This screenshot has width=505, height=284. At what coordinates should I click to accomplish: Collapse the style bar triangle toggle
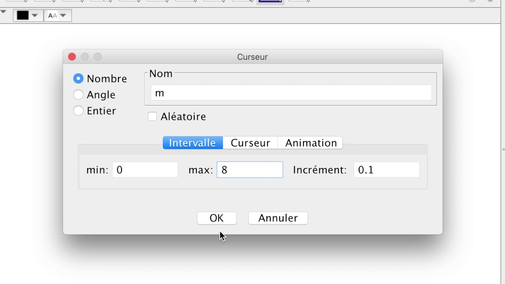(x=3, y=12)
